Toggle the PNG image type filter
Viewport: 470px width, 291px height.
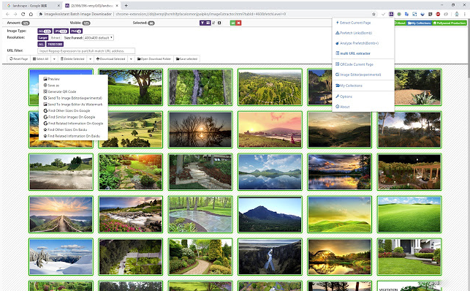(x=76, y=31)
